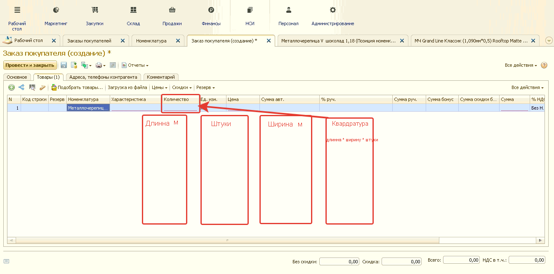This screenshot has height=274, width=554.
Task: Click the post document icon
Action: (74, 65)
